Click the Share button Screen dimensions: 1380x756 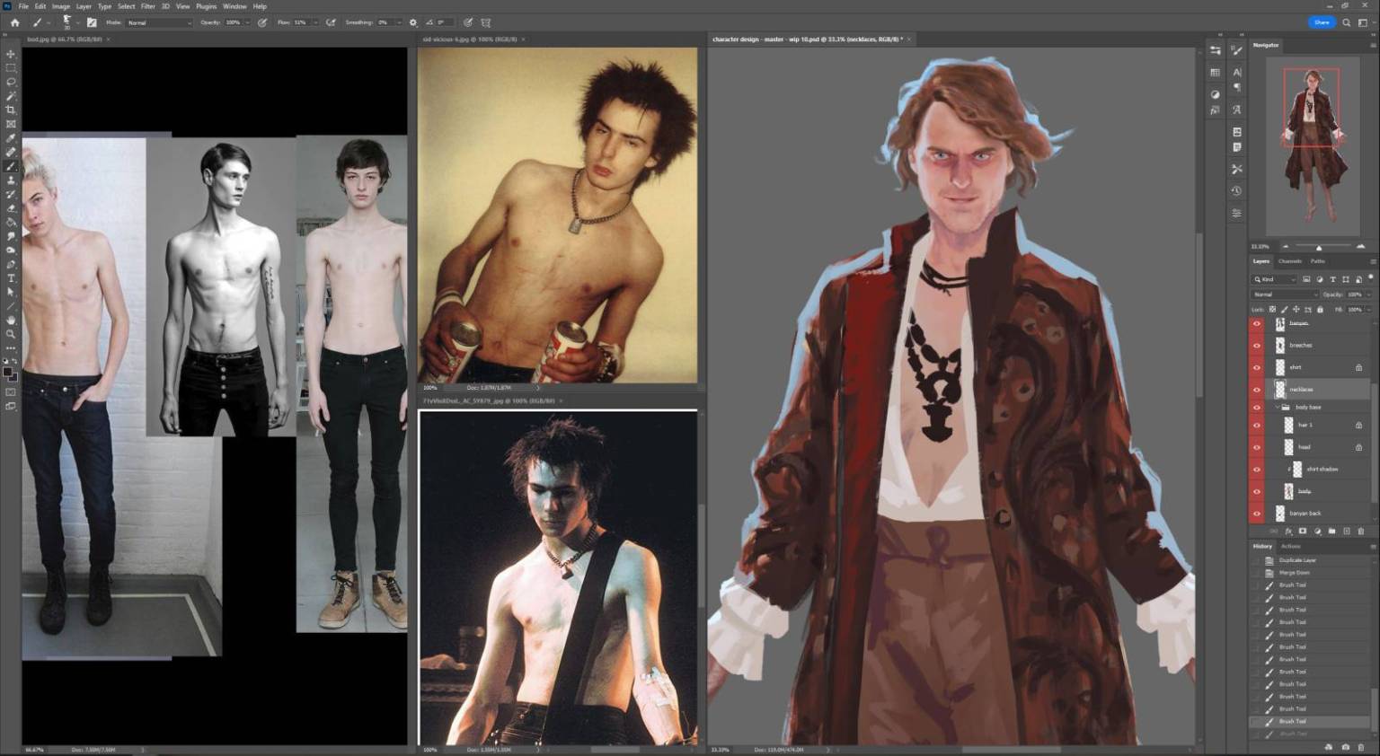(x=1321, y=22)
